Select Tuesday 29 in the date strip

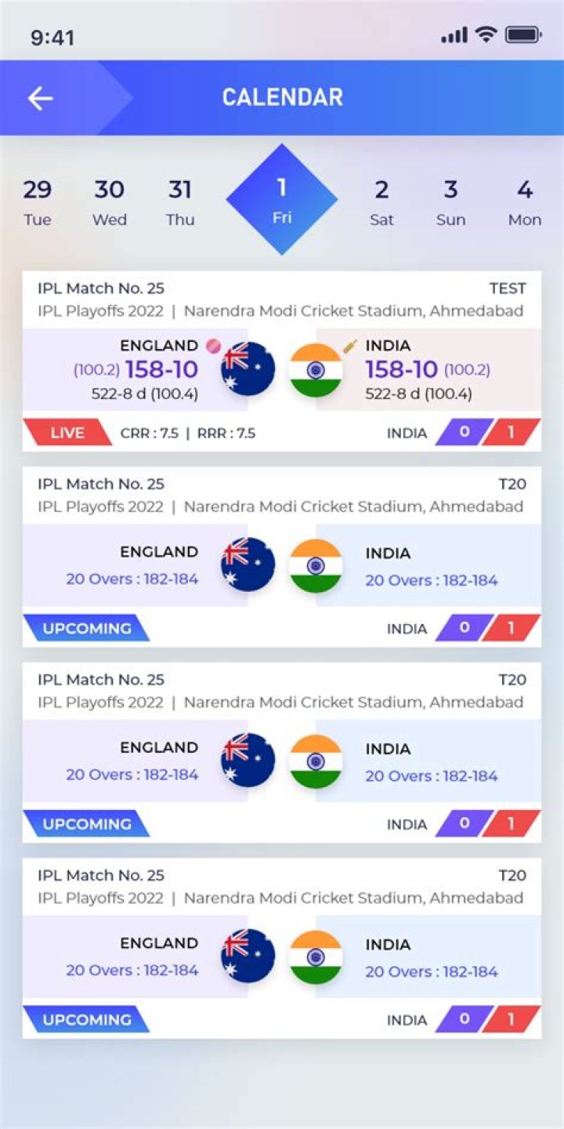38,201
